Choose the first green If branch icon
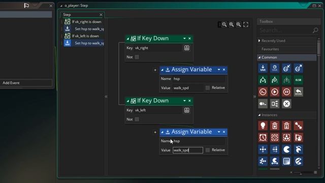 pos(263,80)
